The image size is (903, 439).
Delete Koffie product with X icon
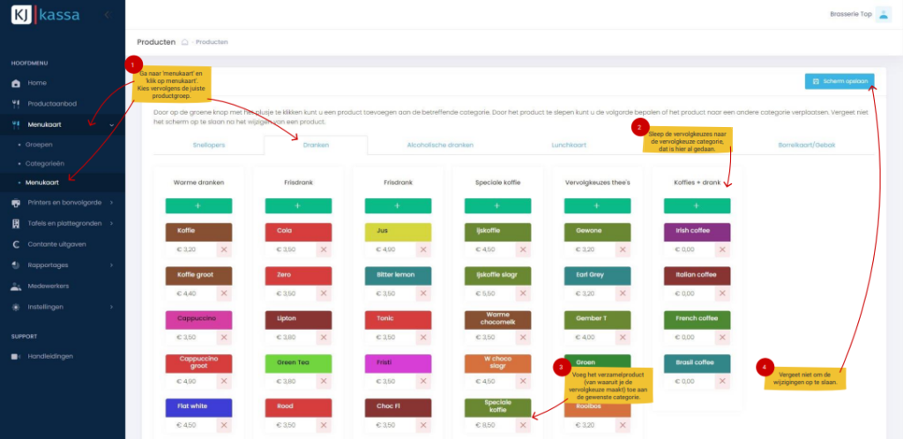(224, 250)
